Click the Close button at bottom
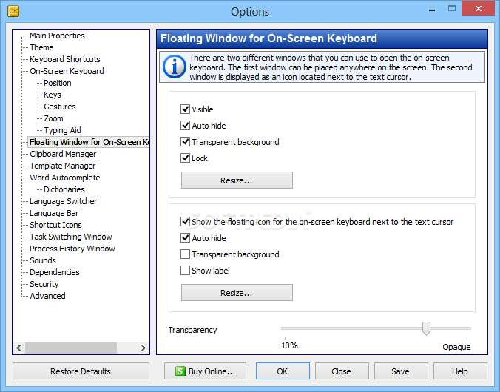The height and width of the screenshot is (392, 500). coord(342,371)
